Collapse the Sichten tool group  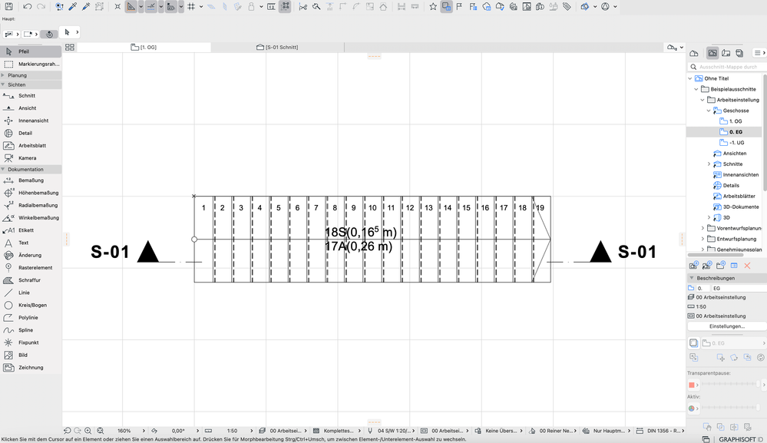3,84
